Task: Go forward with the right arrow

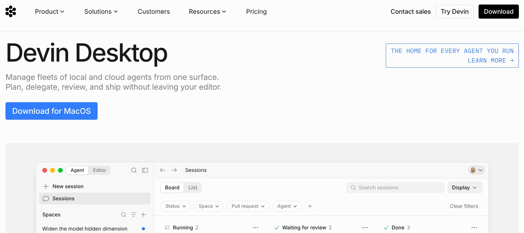Action: (x=174, y=170)
